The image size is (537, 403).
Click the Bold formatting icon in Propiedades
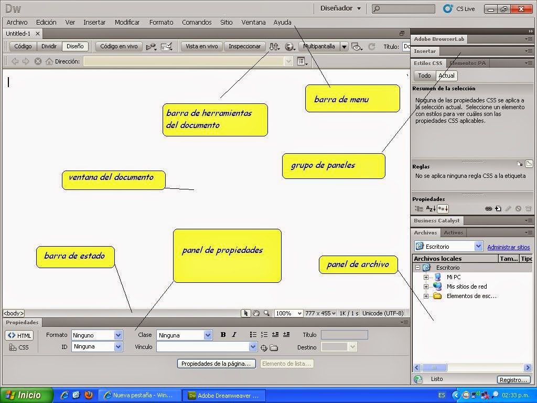tap(223, 335)
